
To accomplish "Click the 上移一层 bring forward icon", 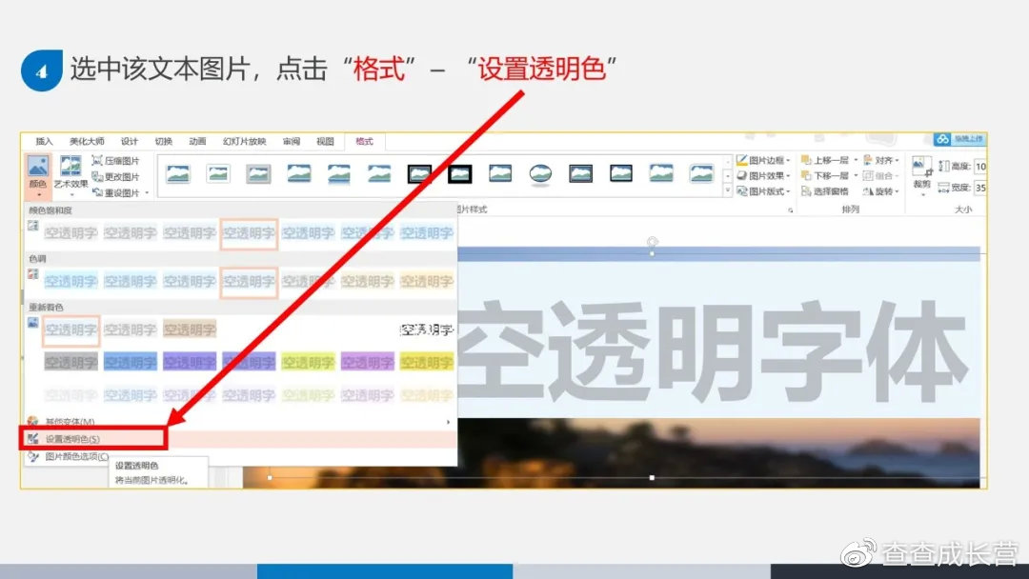I will coord(807,160).
